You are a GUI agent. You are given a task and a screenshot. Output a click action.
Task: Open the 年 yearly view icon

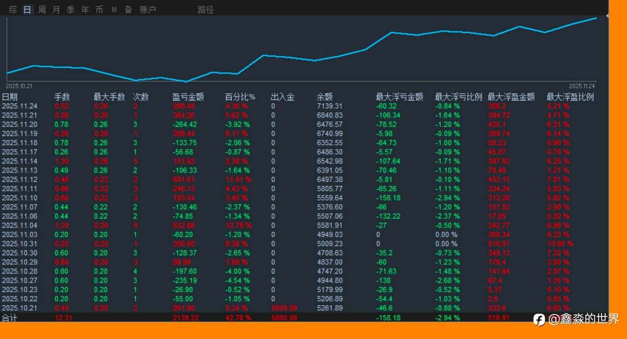coord(84,9)
